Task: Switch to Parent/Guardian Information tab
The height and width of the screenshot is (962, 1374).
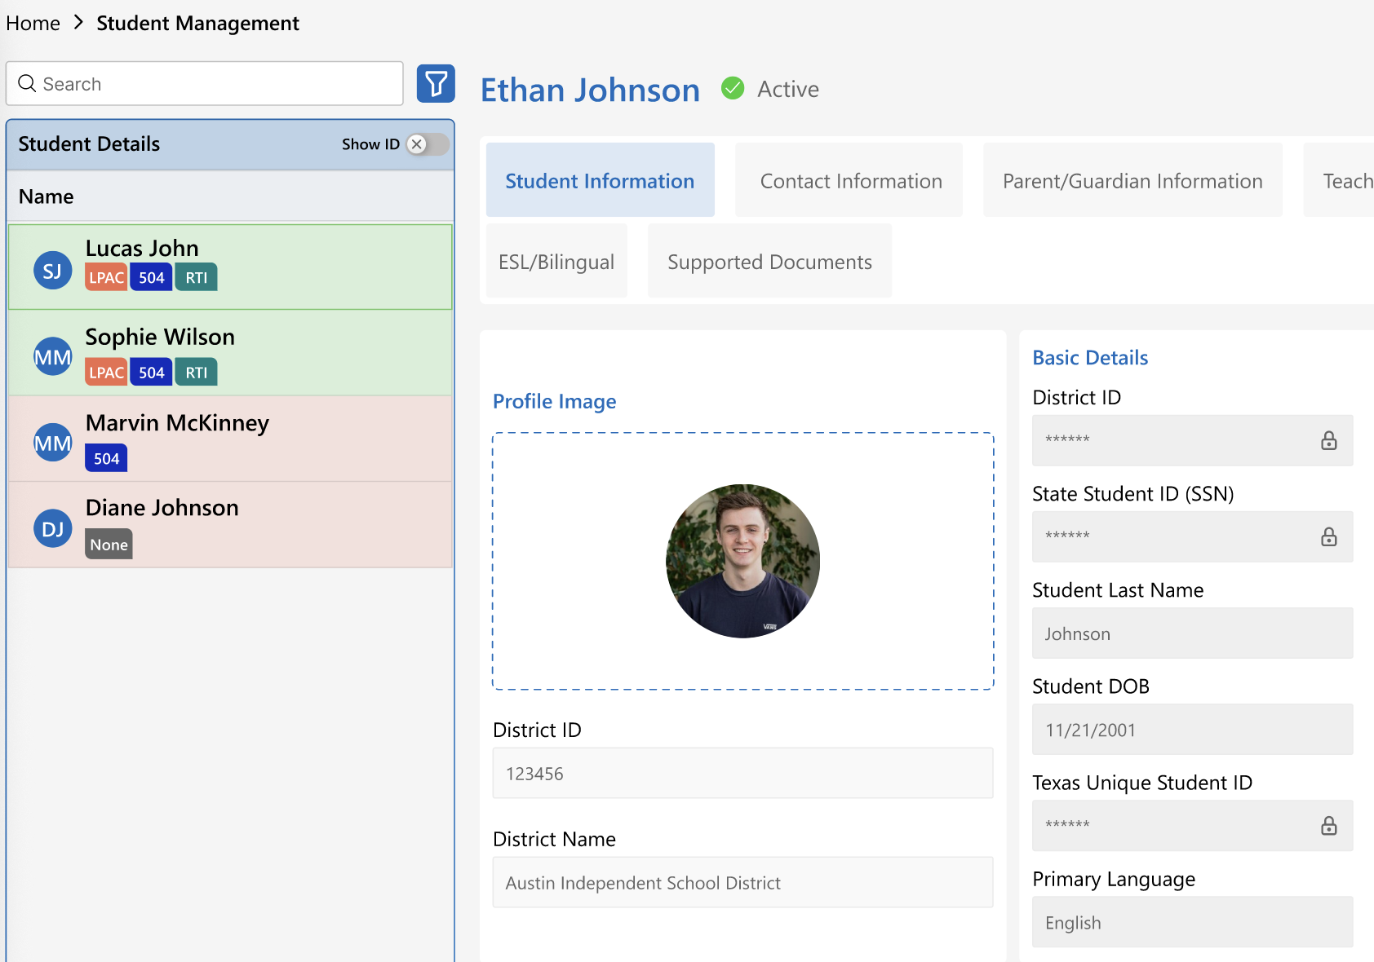Action: (1132, 180)
